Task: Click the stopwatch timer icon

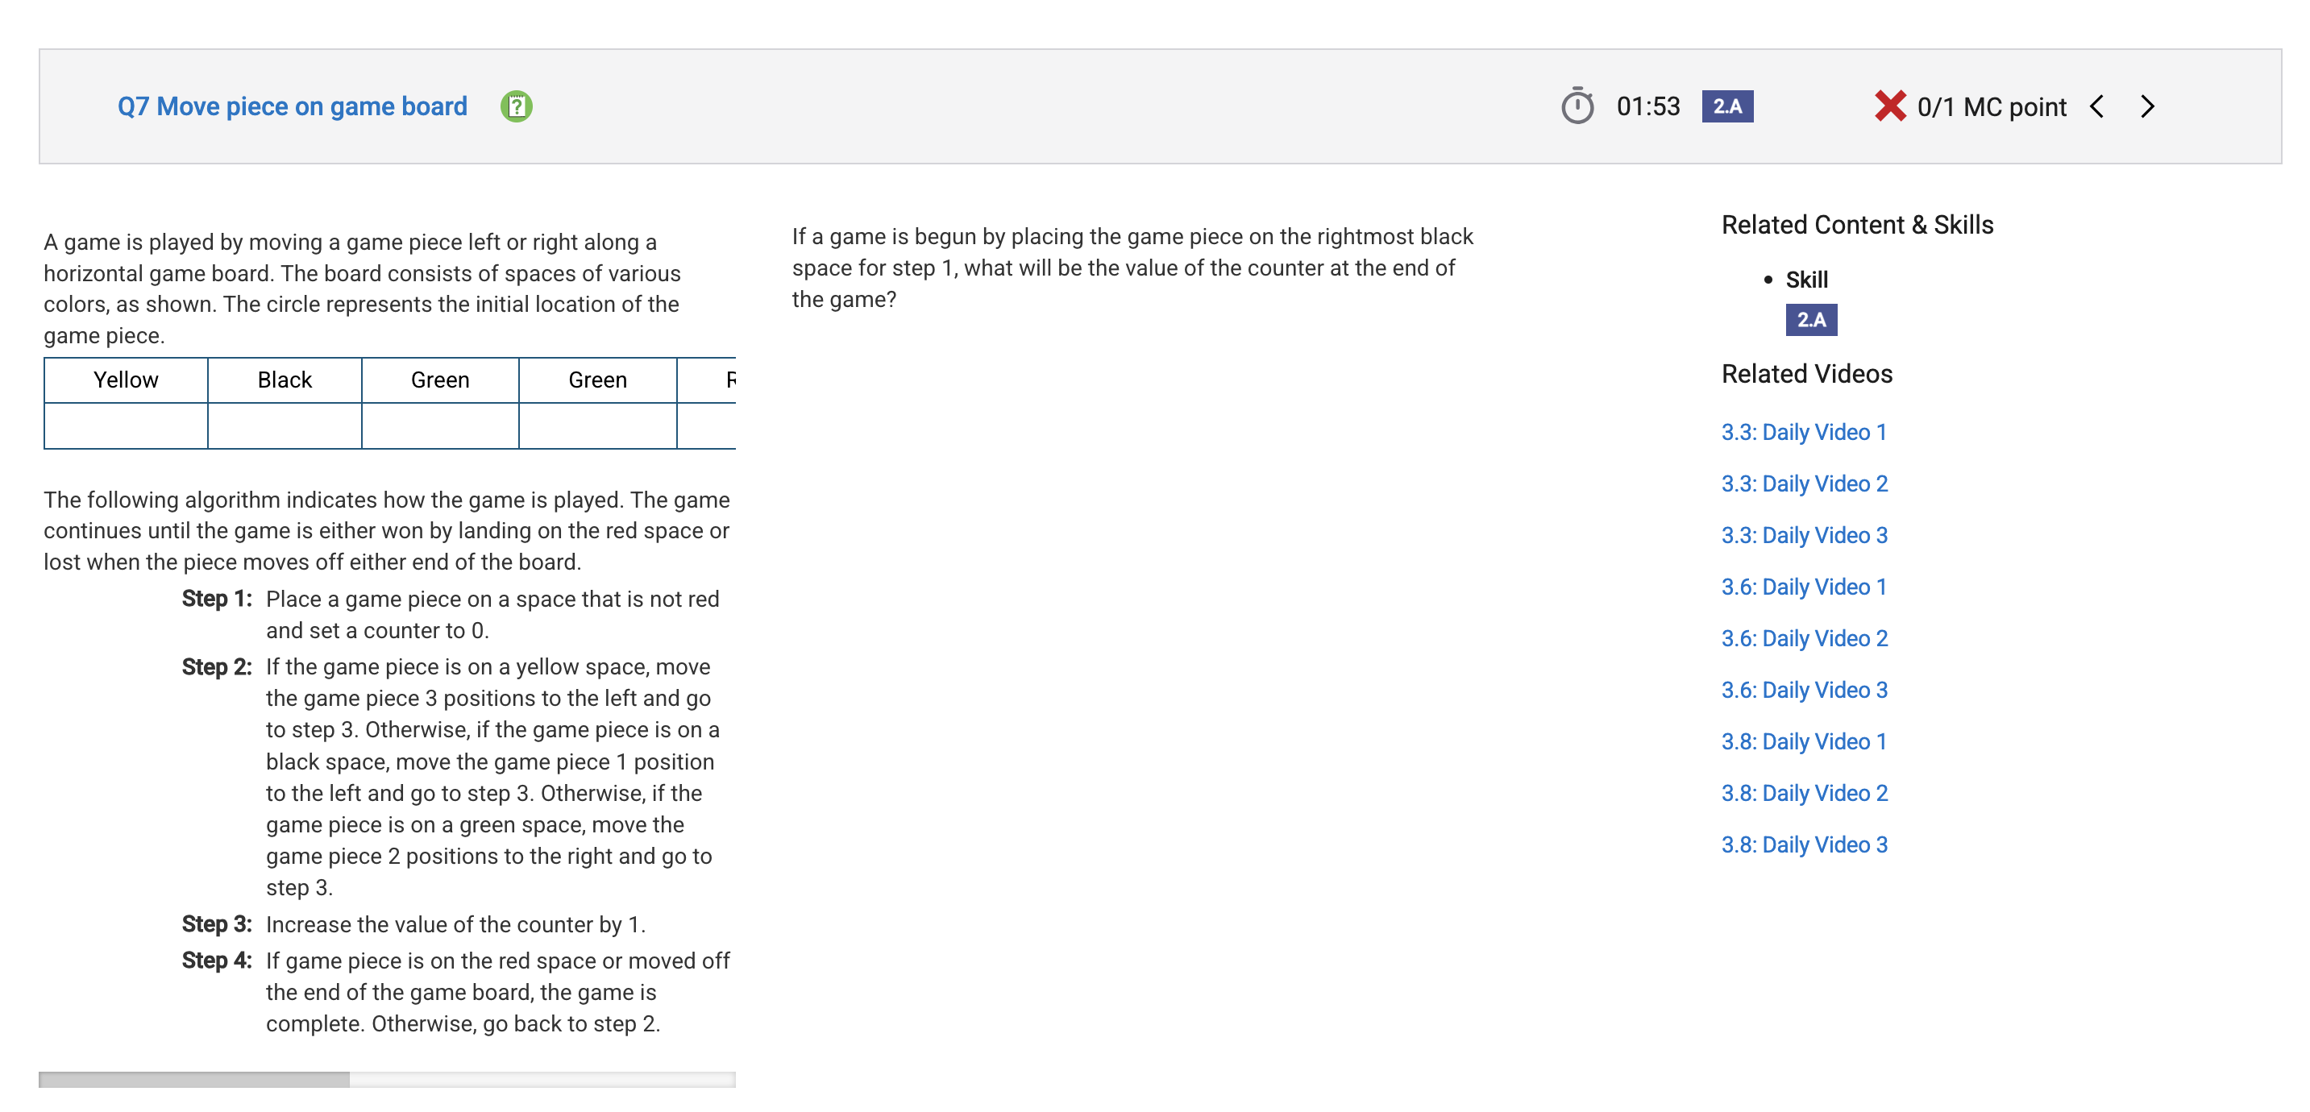Action: pyautogui.click(x=1577, y=106)
